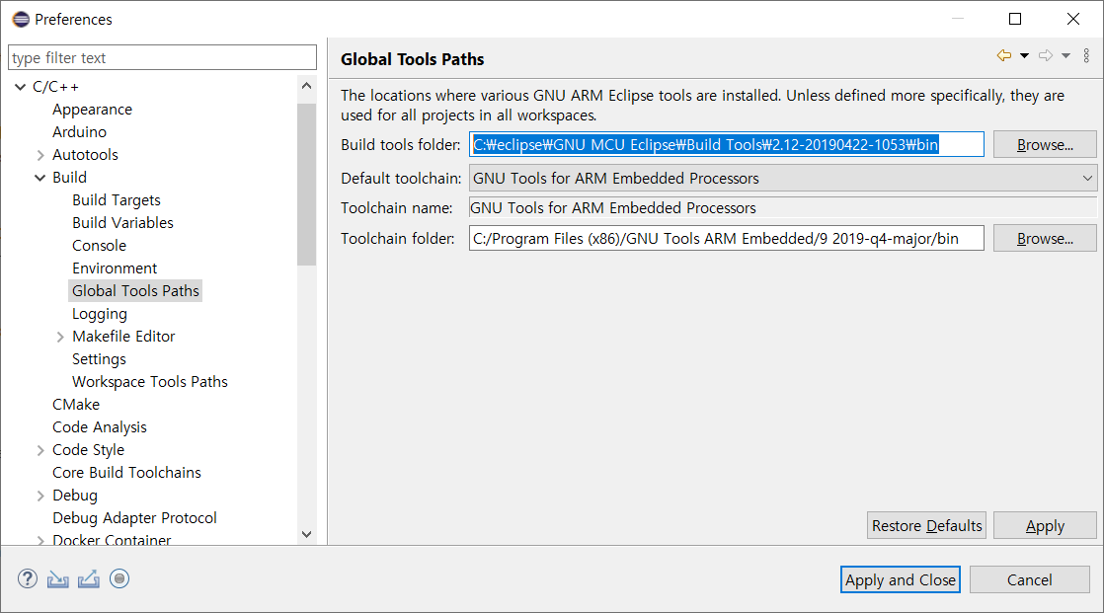Click the grey Forward arrow icon
The image size is (1104, 613).
click(1046, 55)
